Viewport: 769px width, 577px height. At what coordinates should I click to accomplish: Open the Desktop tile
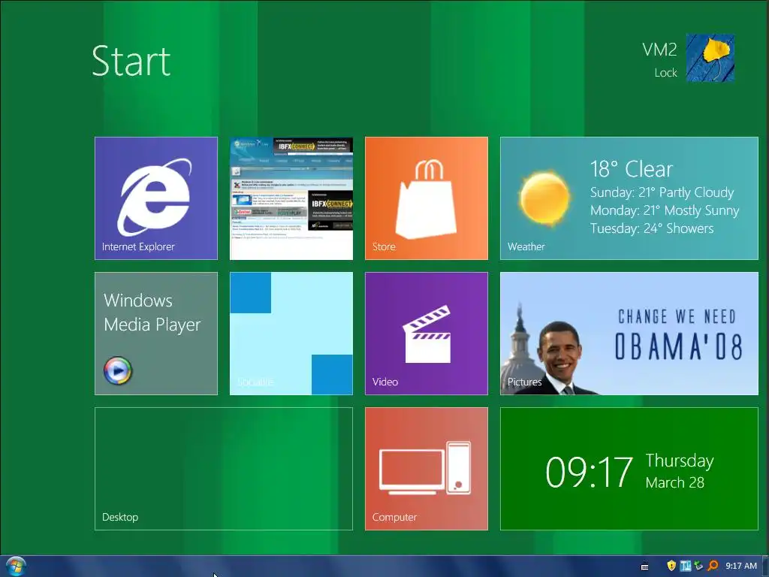pos(224,469)
